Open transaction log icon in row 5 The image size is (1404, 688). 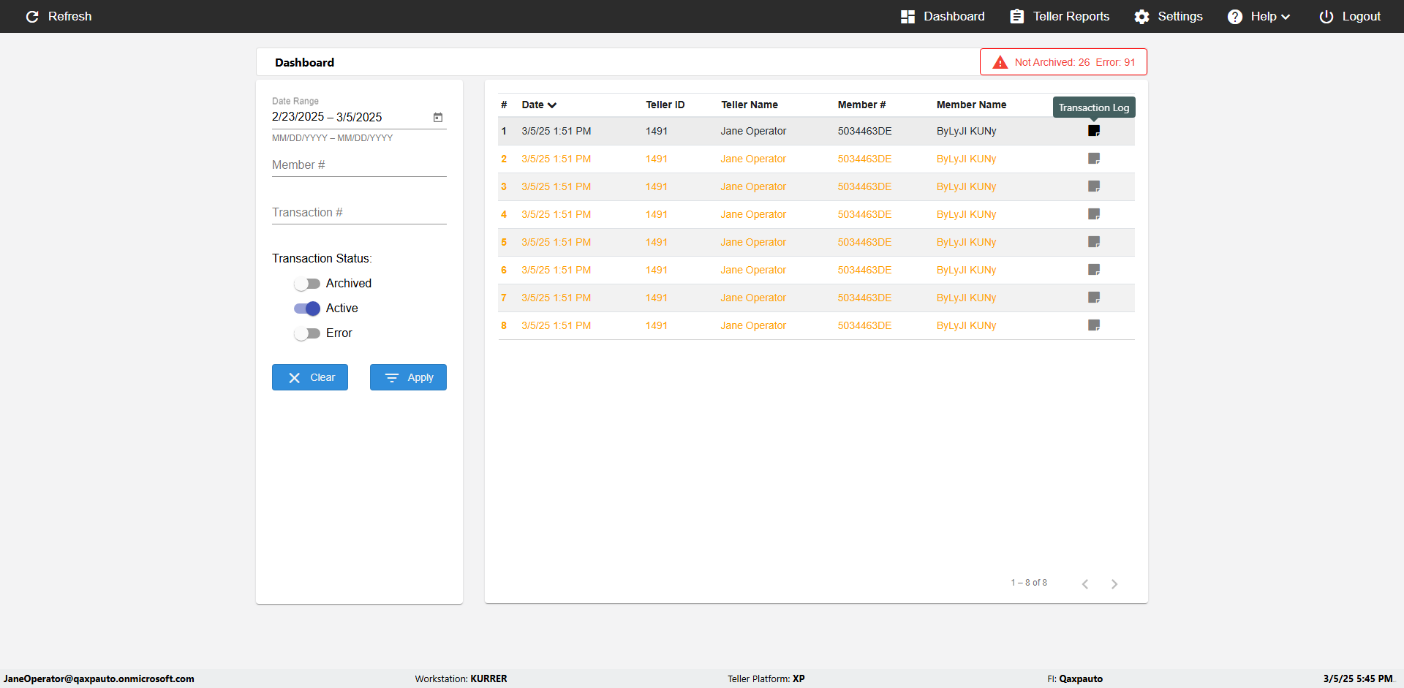[x=1093, y=242]
